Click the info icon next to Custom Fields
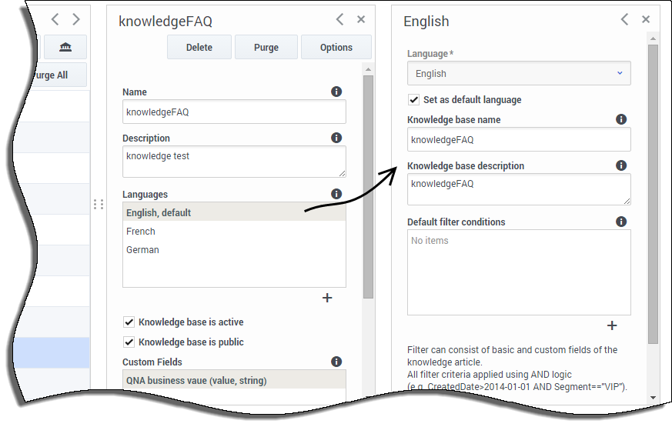The height and width of the screenshot is (427, 672). pyautogui.click(x=336, y=362)
